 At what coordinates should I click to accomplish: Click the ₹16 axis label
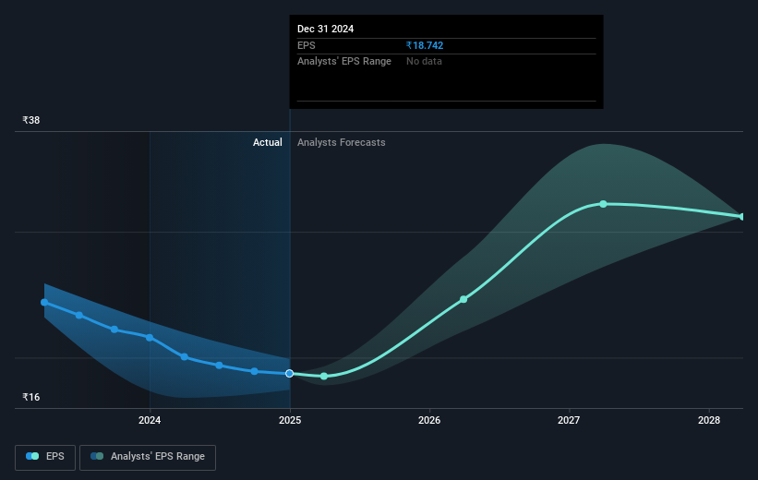point(31,397)
